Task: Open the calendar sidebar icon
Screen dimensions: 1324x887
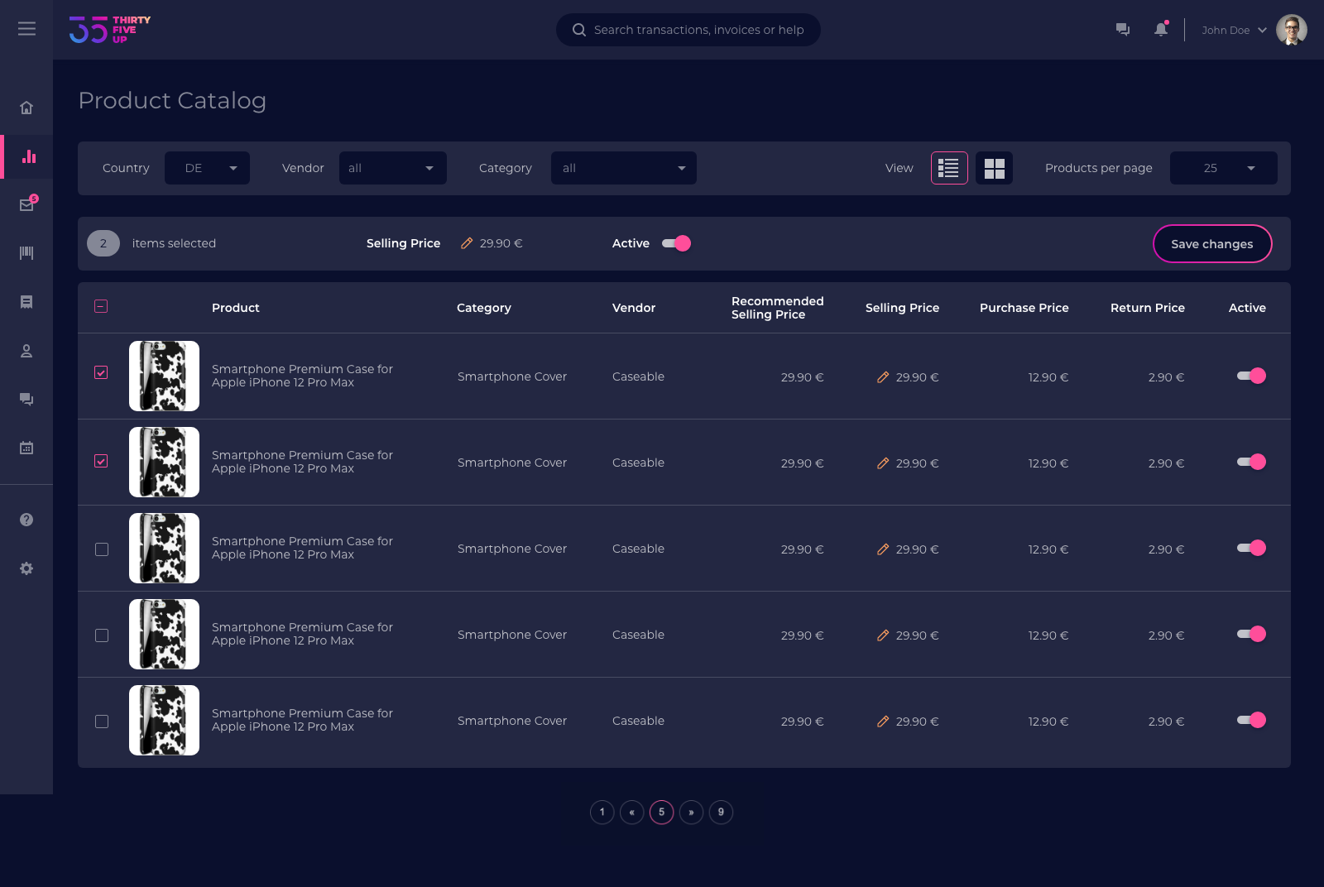Action: [x=26, y=448]
